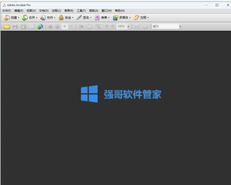This screenshot has height=185, width=231.
Task: Click the 安全 padlock icon
Action: pyautogui.click(x=61, y=18)
